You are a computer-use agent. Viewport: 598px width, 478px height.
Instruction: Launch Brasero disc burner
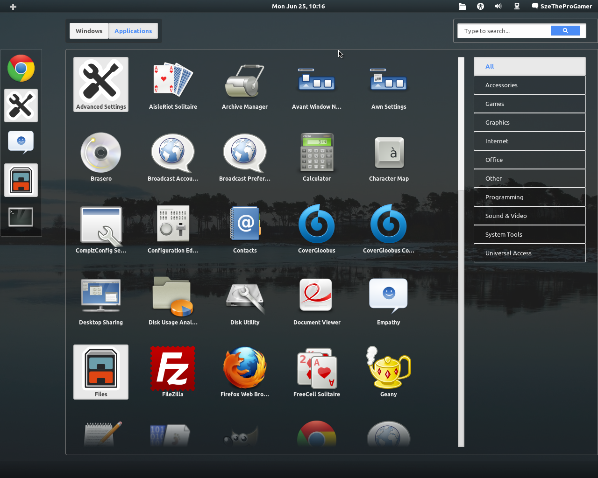(101, 156)
